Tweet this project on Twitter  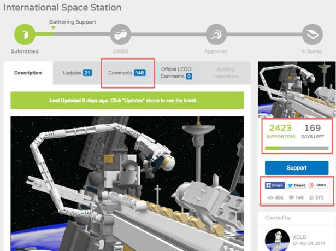(296, 185)
